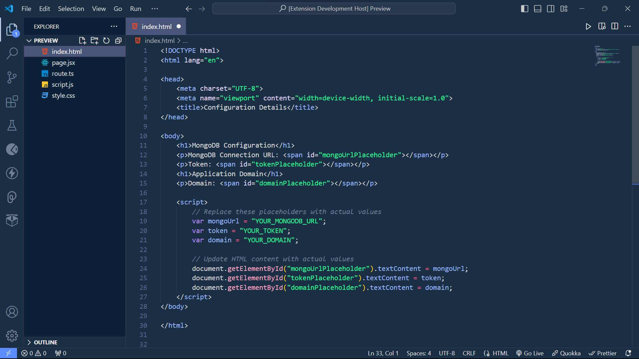Click New Folder icon in PREVIEW header
Screen dimensions: 639x359
pos(95,41)
